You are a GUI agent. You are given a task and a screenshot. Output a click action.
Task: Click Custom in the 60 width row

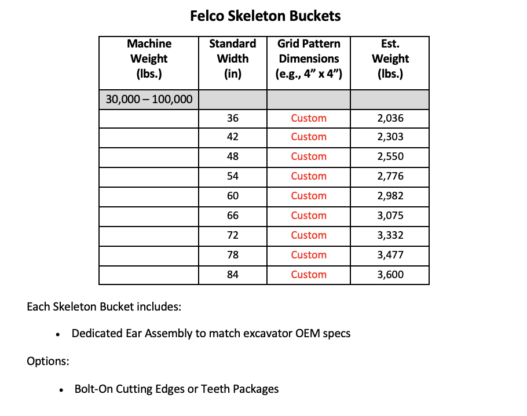coord(309,196)
